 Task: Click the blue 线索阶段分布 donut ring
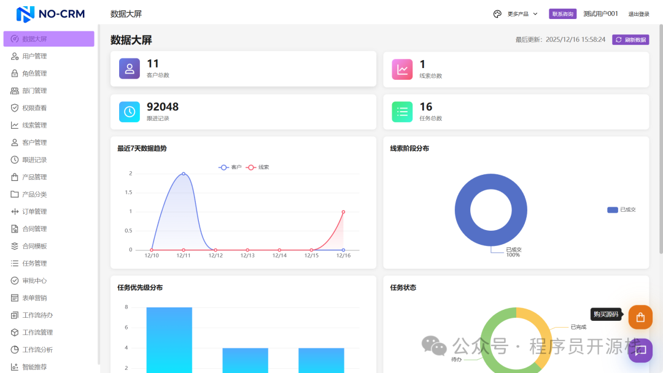coord(462,210)
